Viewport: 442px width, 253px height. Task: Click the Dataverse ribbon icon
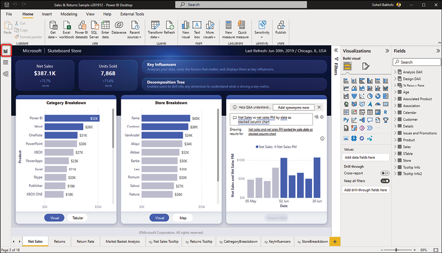[119, 28]
